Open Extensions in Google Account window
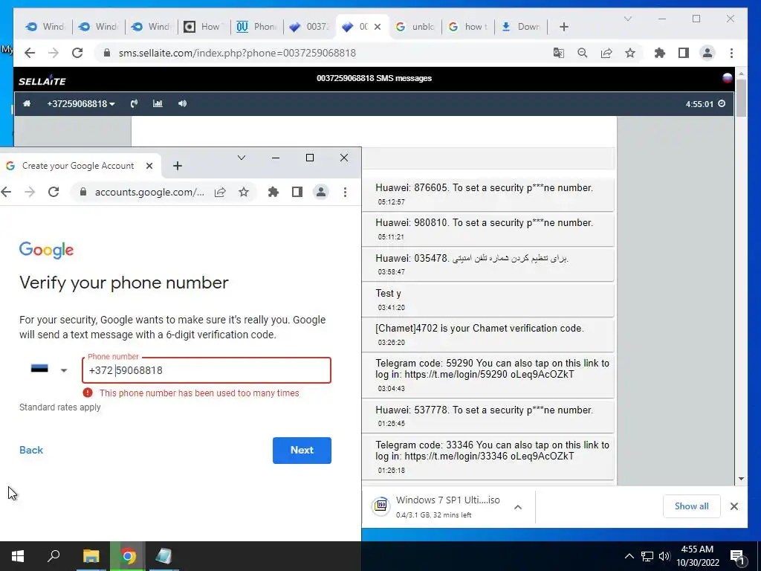The image size is (761, 571). (273, 192)
